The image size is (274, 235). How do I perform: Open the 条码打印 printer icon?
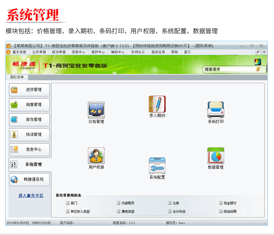(x=216, y=110)
